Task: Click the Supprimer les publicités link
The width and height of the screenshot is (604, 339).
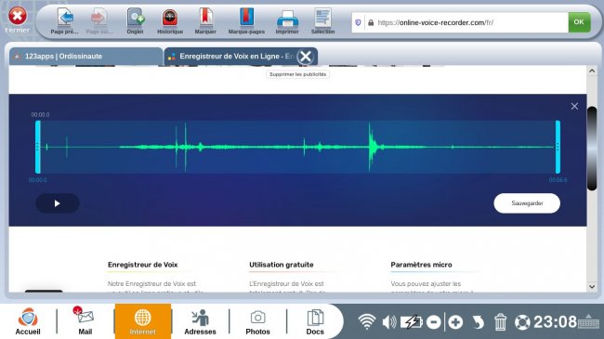Action: 297,74
